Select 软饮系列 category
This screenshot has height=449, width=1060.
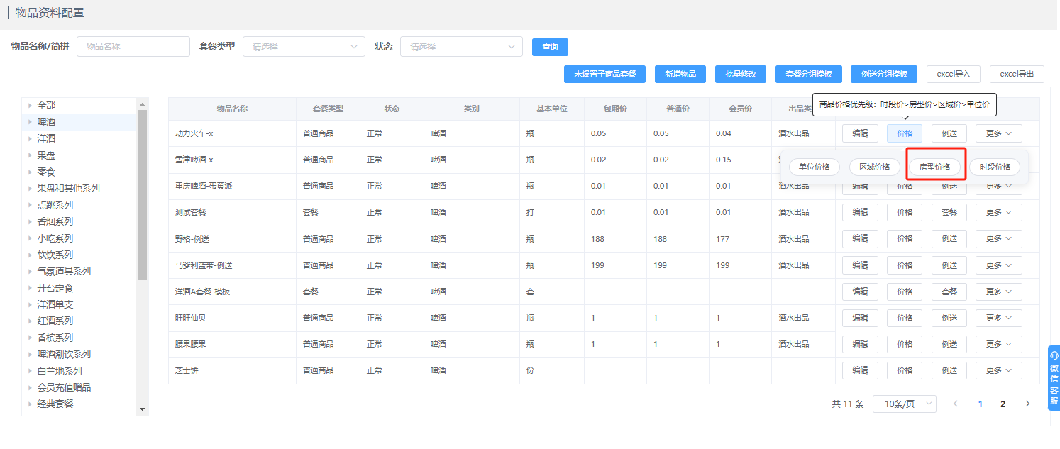point(55,255)
